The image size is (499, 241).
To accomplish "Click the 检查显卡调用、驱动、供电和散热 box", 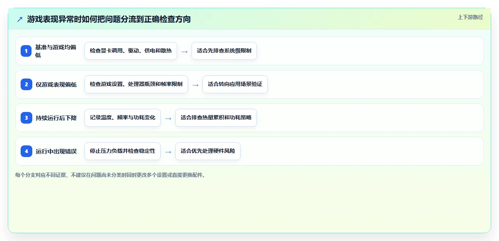I will click(131, 51).
